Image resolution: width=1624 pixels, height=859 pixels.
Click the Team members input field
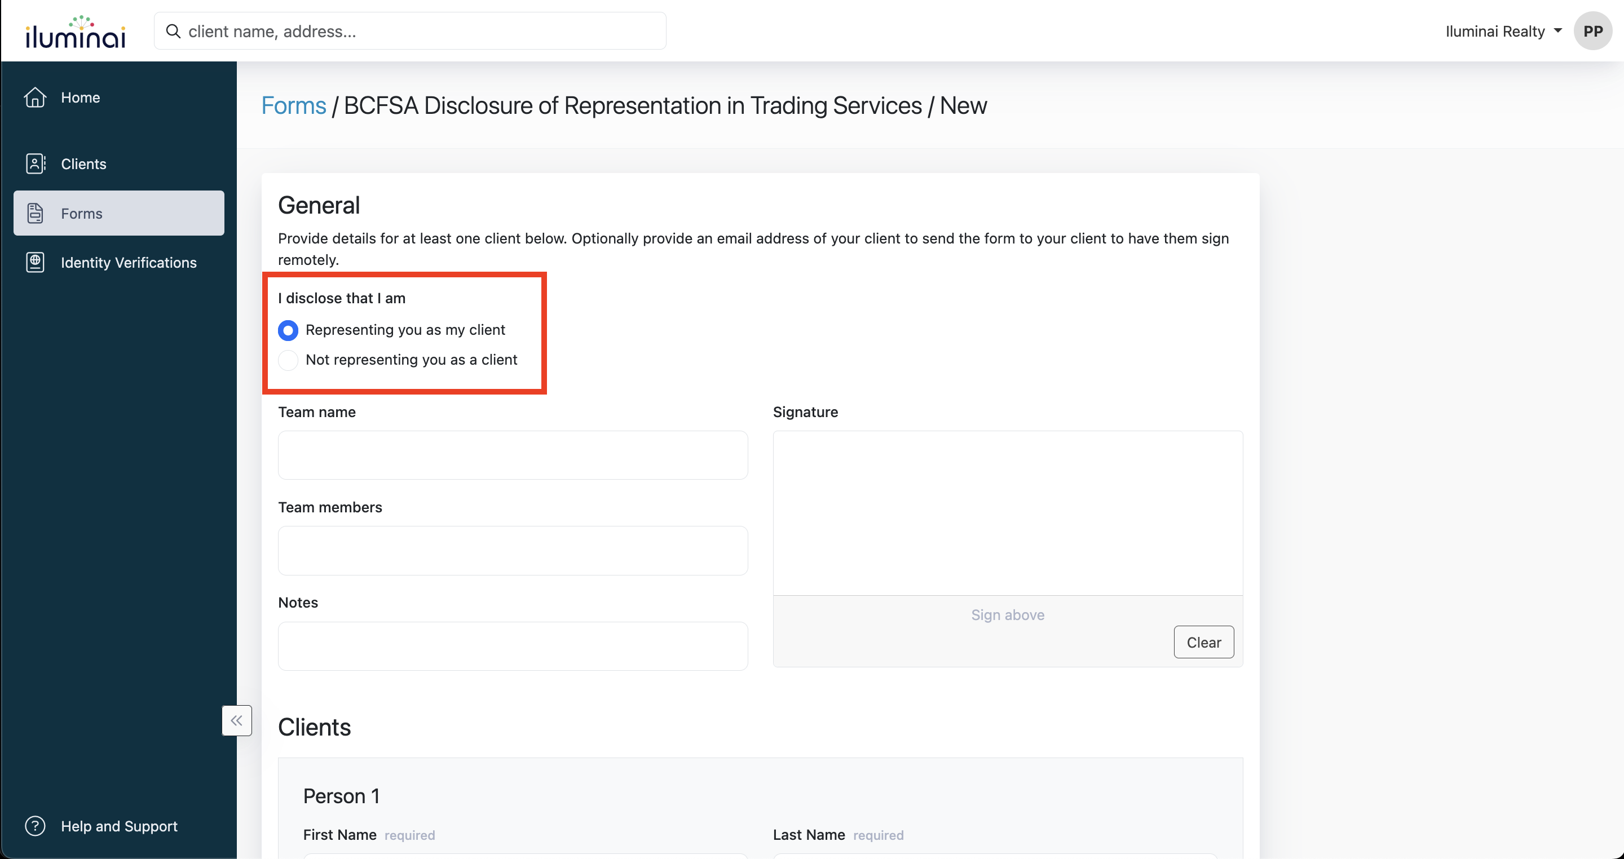(513, 550)
